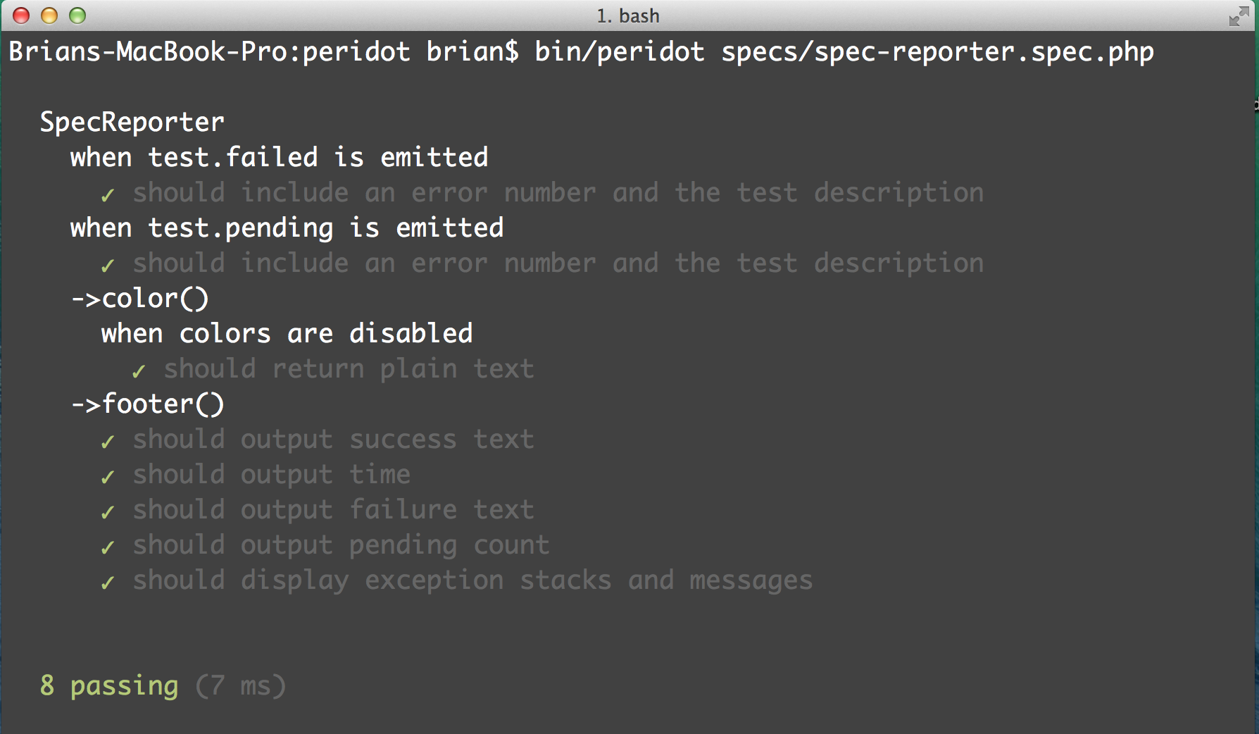Click checkmark beside 'should output pending count'
The height and width of the screenshot is (734, 1259).
pos(108,547)
